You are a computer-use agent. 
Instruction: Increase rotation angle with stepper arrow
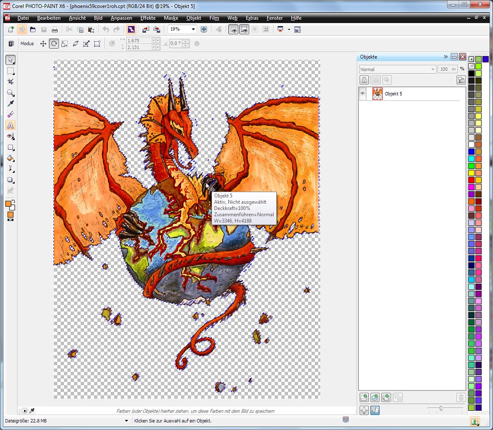[186, 41]
